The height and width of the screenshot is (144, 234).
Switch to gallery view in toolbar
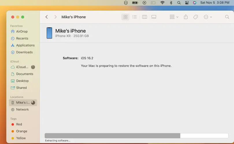(x=154, y=17)
